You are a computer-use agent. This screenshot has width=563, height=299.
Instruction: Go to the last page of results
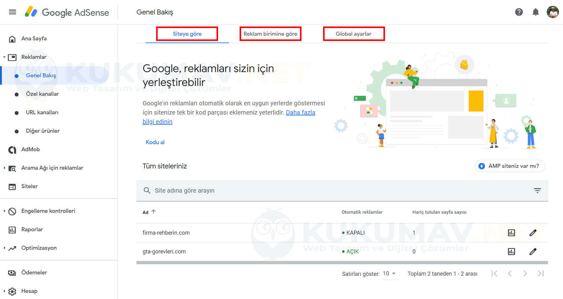pyautogui.click(x=541, y=273)
